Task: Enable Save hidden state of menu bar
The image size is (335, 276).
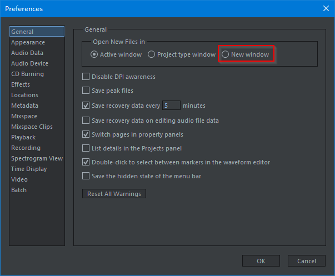Action: pos(86,176)
